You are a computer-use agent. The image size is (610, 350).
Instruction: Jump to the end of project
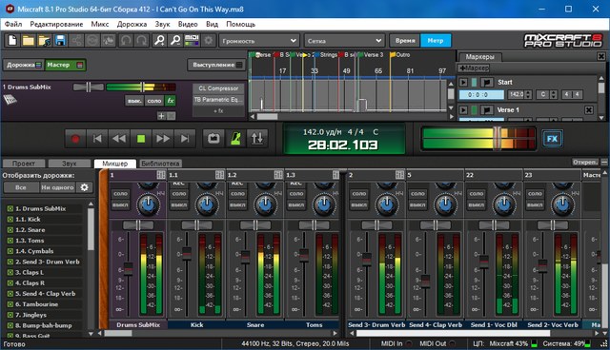(185, 139)
